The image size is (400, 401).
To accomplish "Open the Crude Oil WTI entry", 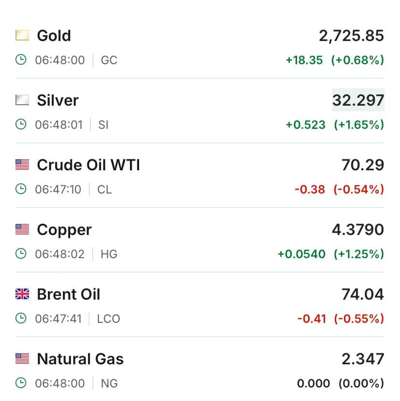I will (88, 165).
